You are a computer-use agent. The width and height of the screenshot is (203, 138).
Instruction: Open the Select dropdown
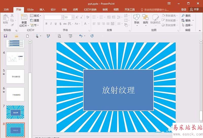[x=187, y=25]
